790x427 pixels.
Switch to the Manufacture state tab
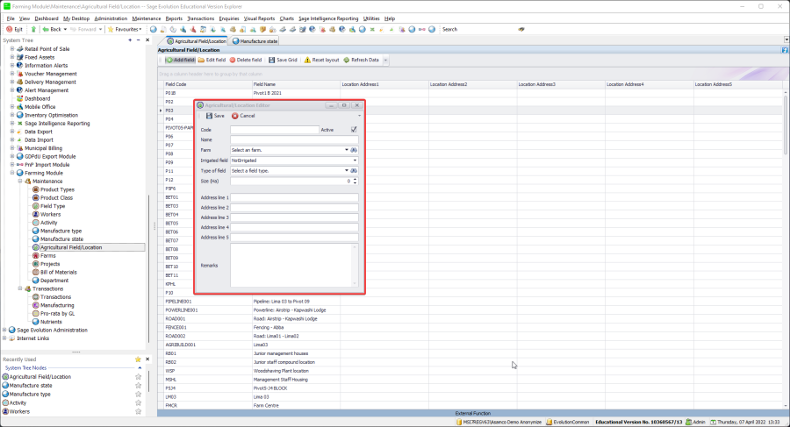[x=258, y=40]
